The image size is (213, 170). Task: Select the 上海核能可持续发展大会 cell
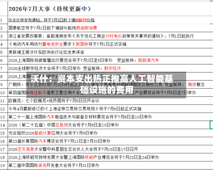pyautogui.click(x=109, y=157)
